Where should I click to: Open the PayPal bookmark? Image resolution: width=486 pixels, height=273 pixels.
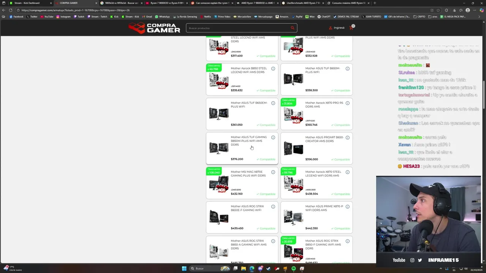[x=297, y=17]
